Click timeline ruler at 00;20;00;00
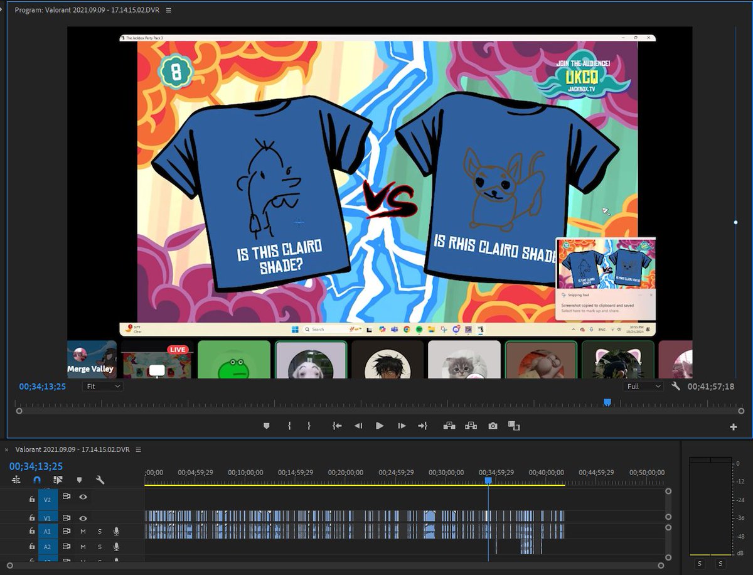 tap(346, 473)
